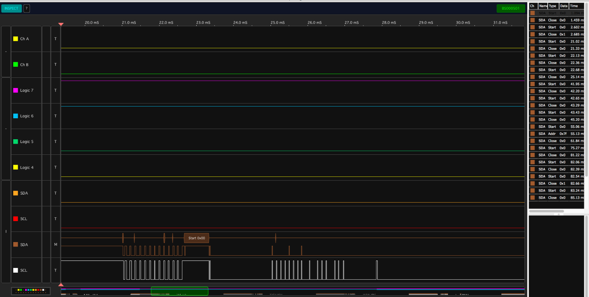Select the SDA Close packet at 1.459 ms
The height and width of the screenshot is (297, 589).
coord(557,20)
